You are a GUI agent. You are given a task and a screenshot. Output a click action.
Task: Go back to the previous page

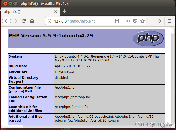coord(7,21)
